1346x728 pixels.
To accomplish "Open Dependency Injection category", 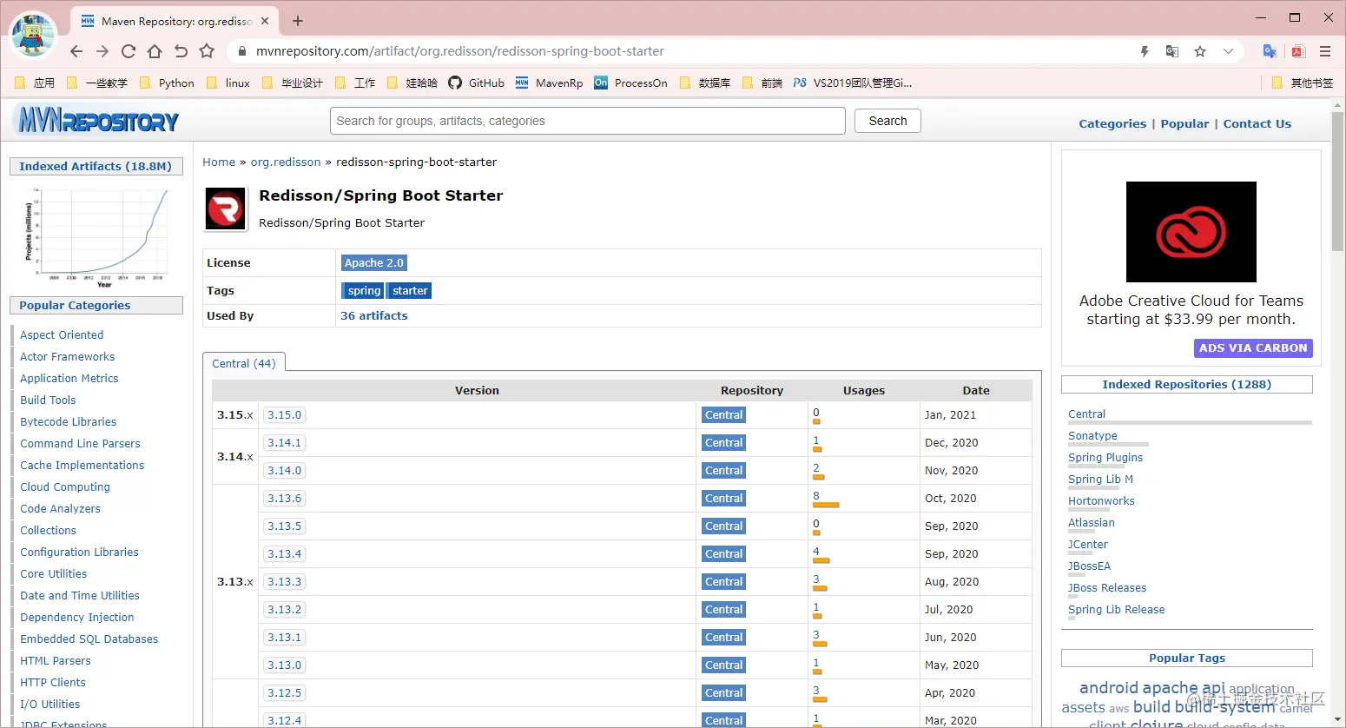I will pos(77,617).
